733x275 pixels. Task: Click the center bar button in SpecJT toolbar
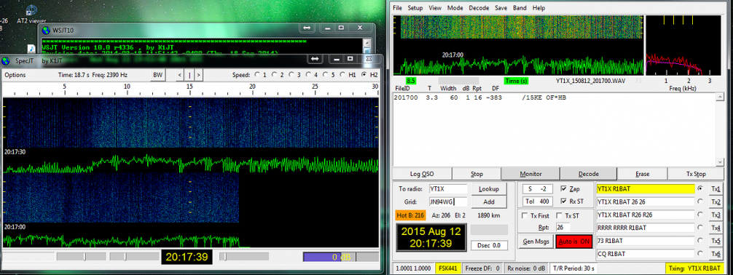(x=189, y=75)
